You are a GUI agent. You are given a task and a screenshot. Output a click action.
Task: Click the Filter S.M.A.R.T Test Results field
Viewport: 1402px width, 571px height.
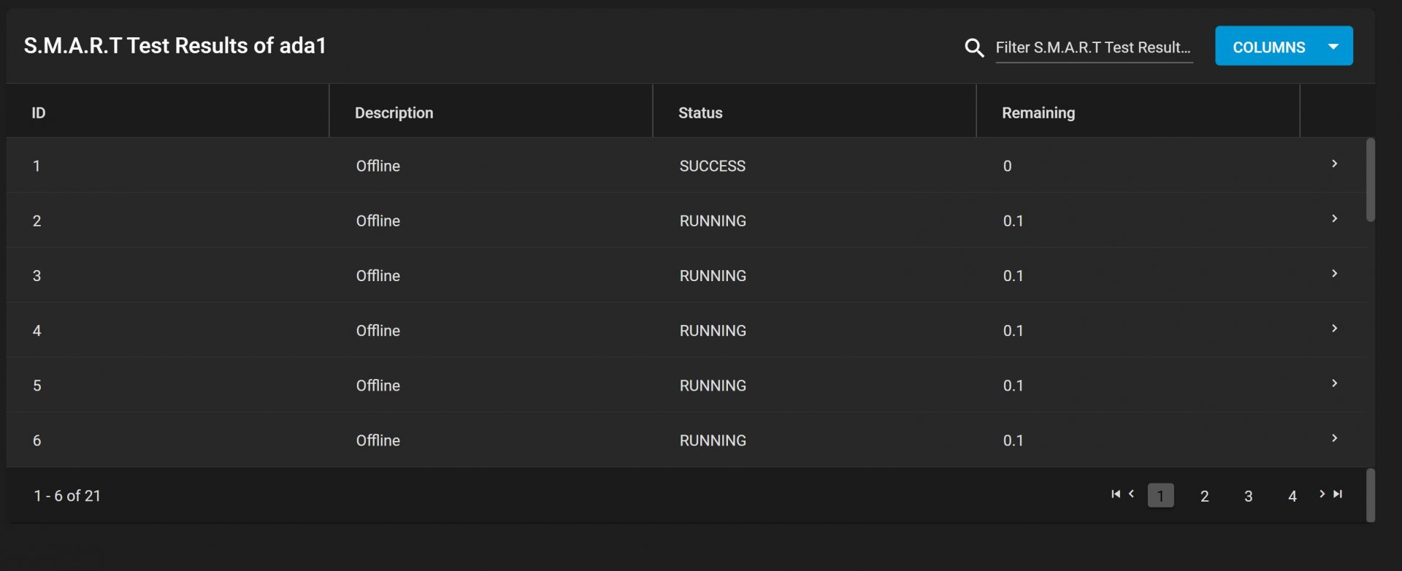coord(1093,47)
